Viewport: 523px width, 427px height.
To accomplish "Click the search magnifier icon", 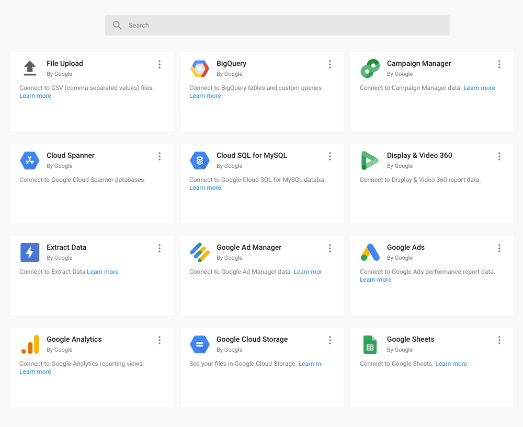I will 117,25.
